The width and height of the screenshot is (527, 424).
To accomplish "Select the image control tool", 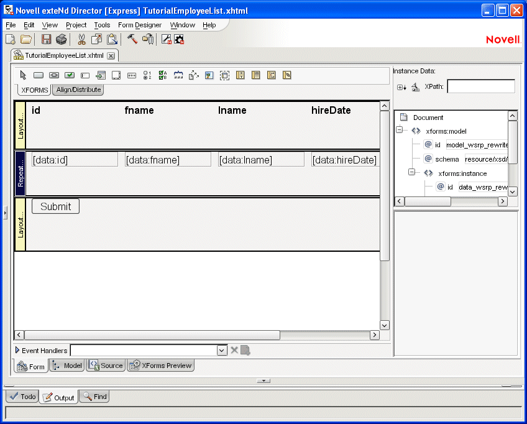I will [x=209, y=75].
